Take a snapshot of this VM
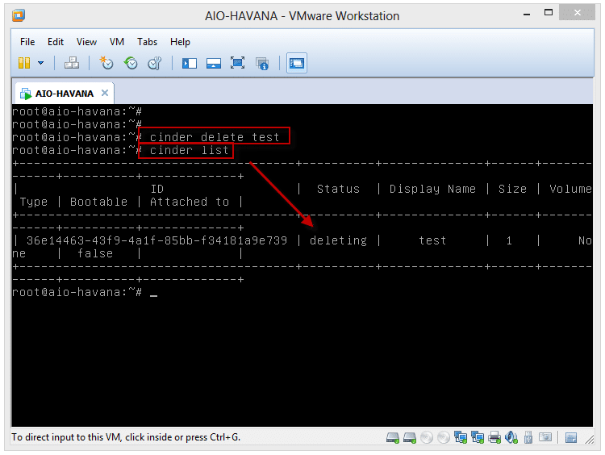 point(106,63)
